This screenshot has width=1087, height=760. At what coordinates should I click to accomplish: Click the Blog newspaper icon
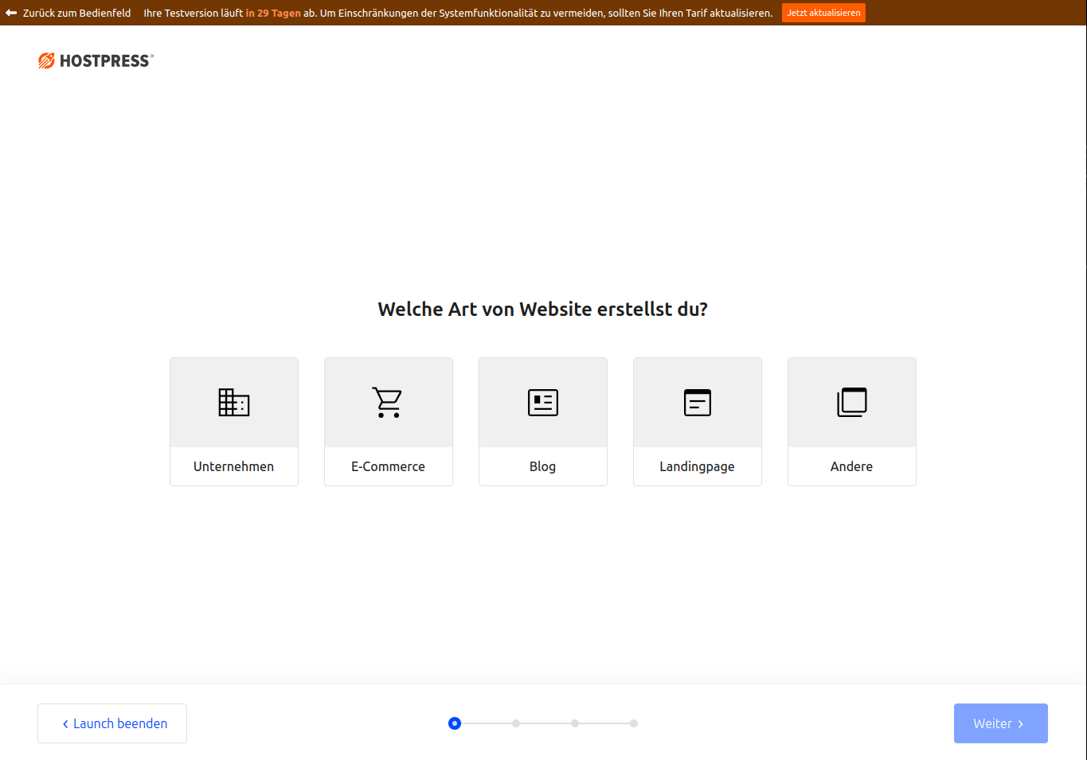click(x=543, y=403)
